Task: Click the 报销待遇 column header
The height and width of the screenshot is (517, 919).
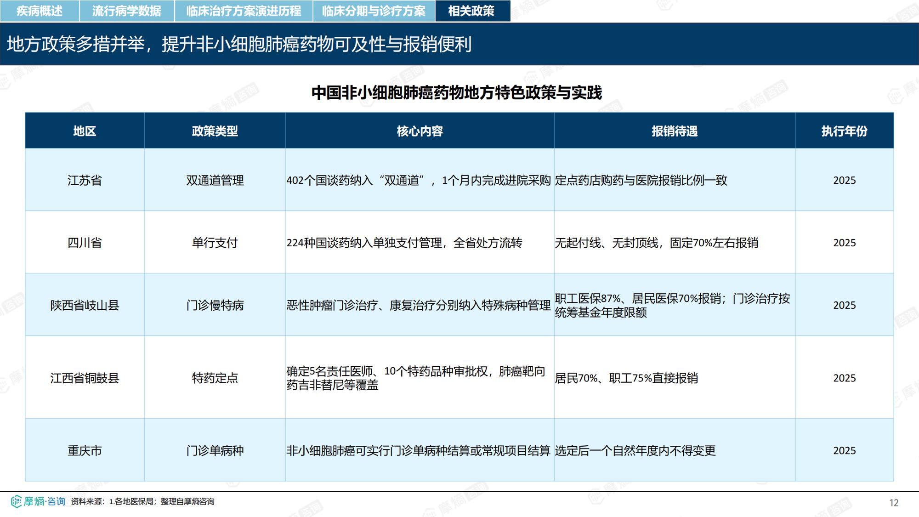Action: pyautogui.click(x=675, y=131)
